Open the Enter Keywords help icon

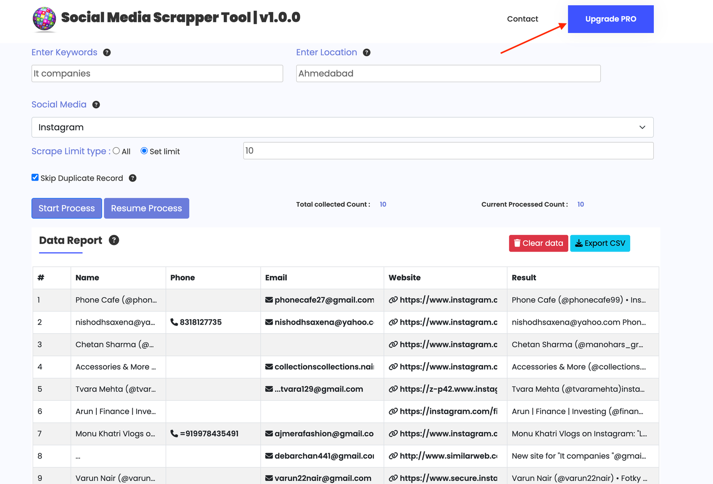click(x=107, y=53)
